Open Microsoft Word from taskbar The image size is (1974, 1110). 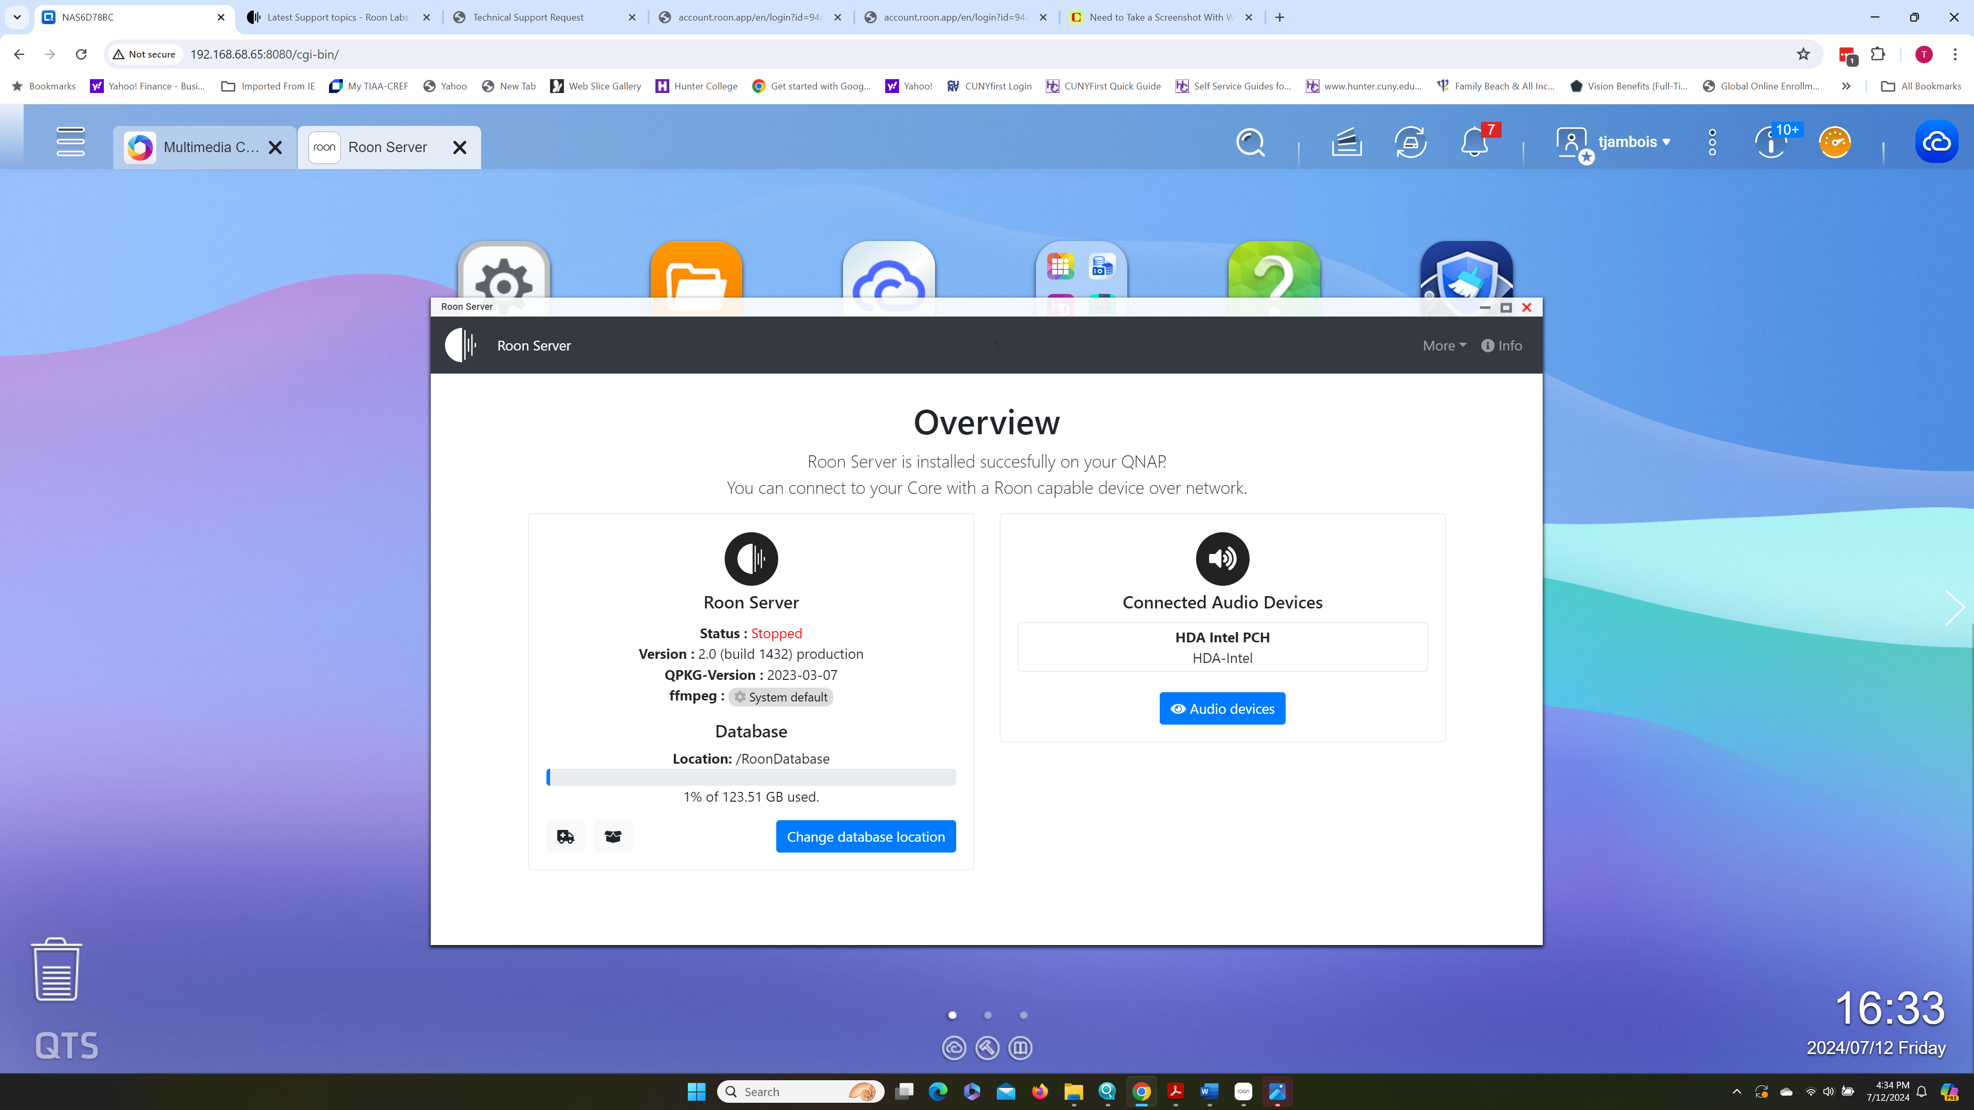pyautogui.click(x=1209, y=1091)
